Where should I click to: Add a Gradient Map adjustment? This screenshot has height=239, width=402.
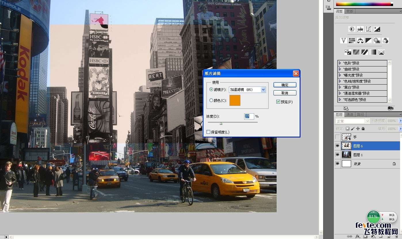373,52
